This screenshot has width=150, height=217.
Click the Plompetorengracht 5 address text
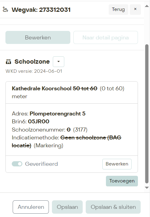tap(58, 114)
